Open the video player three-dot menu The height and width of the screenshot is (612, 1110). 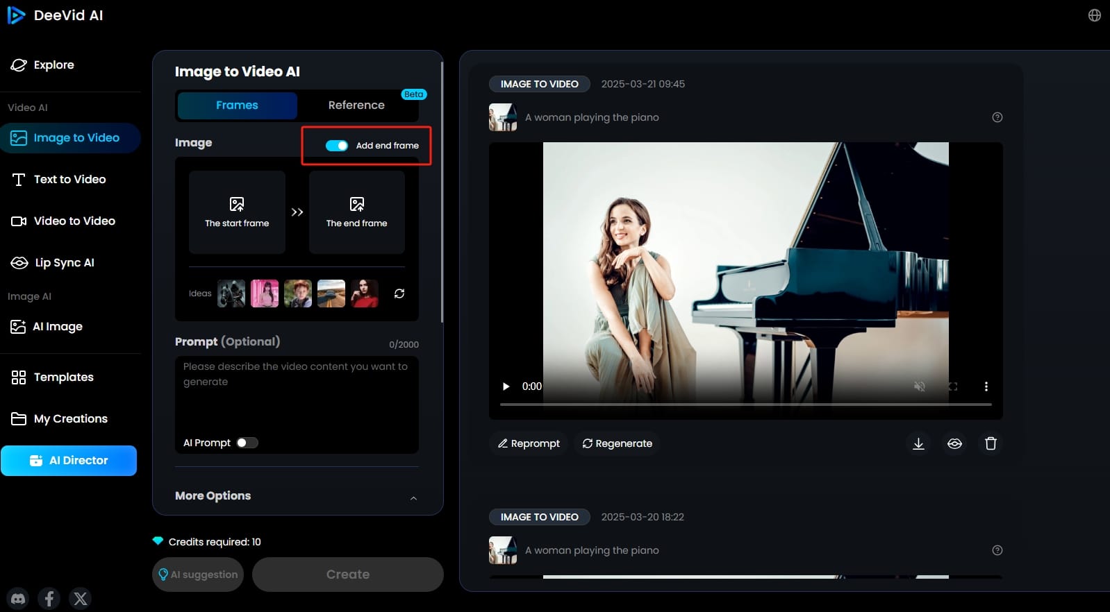986,386
